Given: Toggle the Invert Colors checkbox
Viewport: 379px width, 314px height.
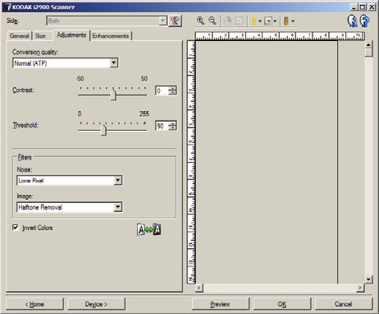Looking at the screenshot, I should pyautogui.click(x=16, y=228).
